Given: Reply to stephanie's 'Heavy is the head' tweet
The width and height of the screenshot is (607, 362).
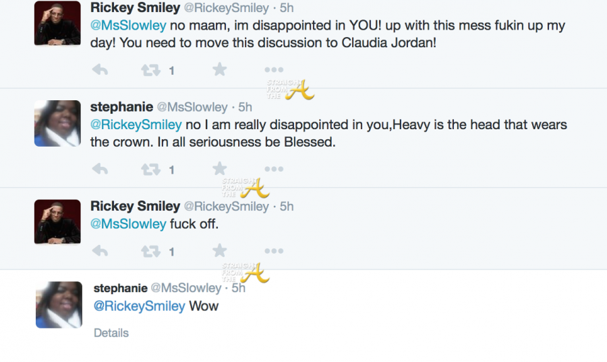Looking at the screenshot, I should point(100,170).
